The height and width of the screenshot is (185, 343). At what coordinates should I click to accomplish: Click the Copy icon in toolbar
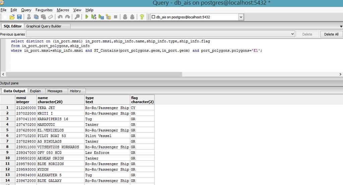[36, 17]
